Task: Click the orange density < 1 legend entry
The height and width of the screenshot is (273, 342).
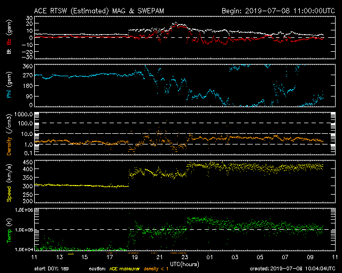Action: (x=156, y=269)
